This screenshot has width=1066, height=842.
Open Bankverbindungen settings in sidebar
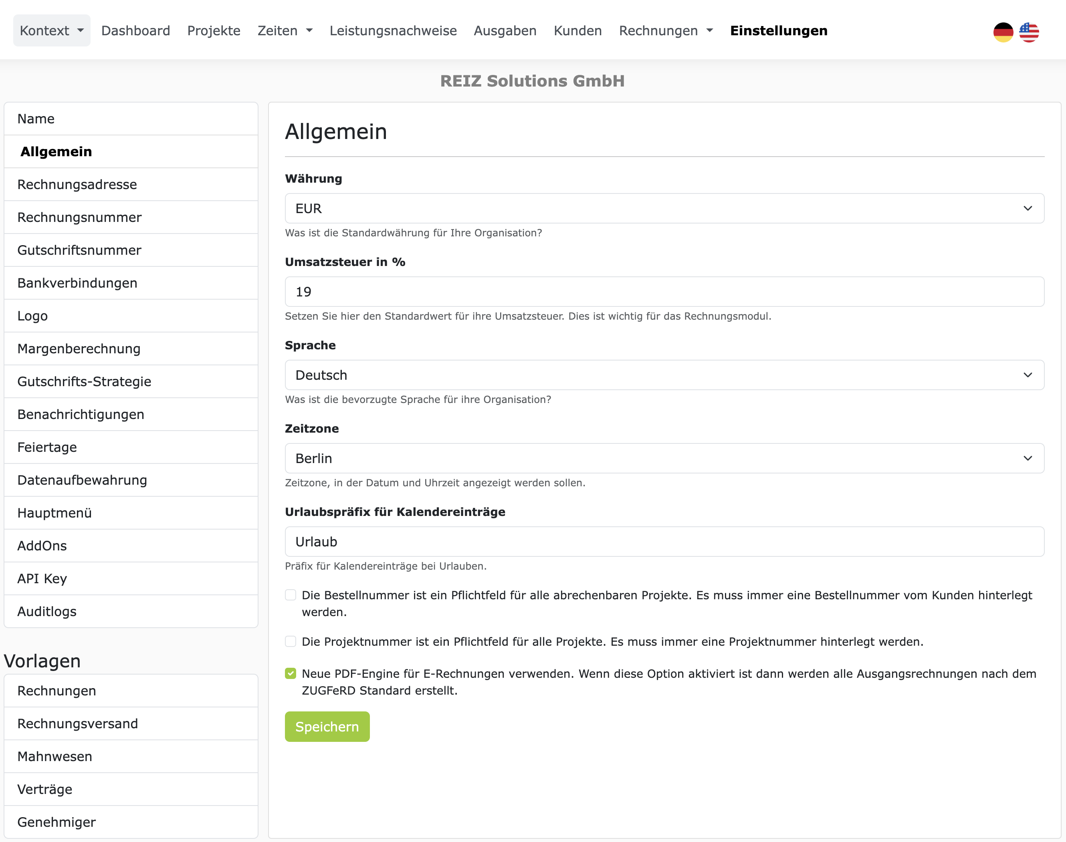pyautogui.click(x=77, y=283)
